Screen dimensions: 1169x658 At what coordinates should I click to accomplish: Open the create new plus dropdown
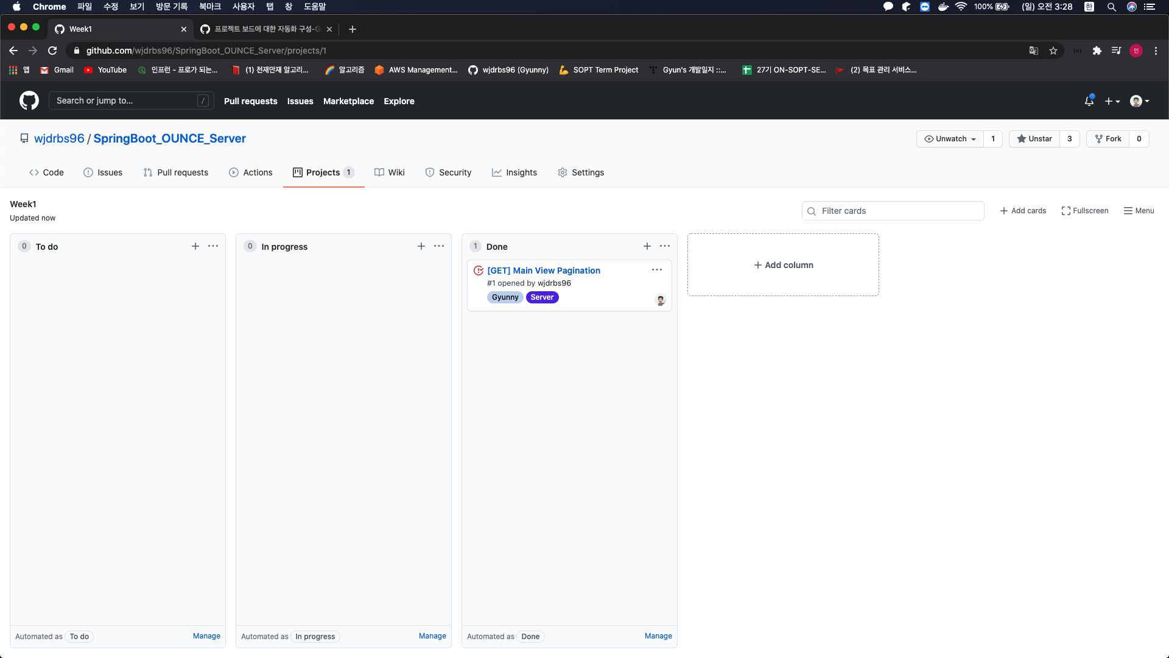[x=1112, y=101]
